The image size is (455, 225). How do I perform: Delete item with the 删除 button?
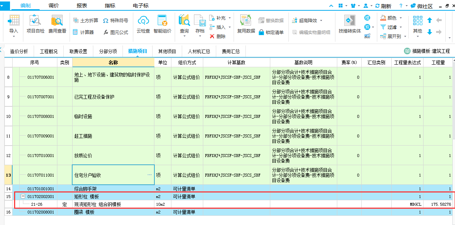point(218,36)
